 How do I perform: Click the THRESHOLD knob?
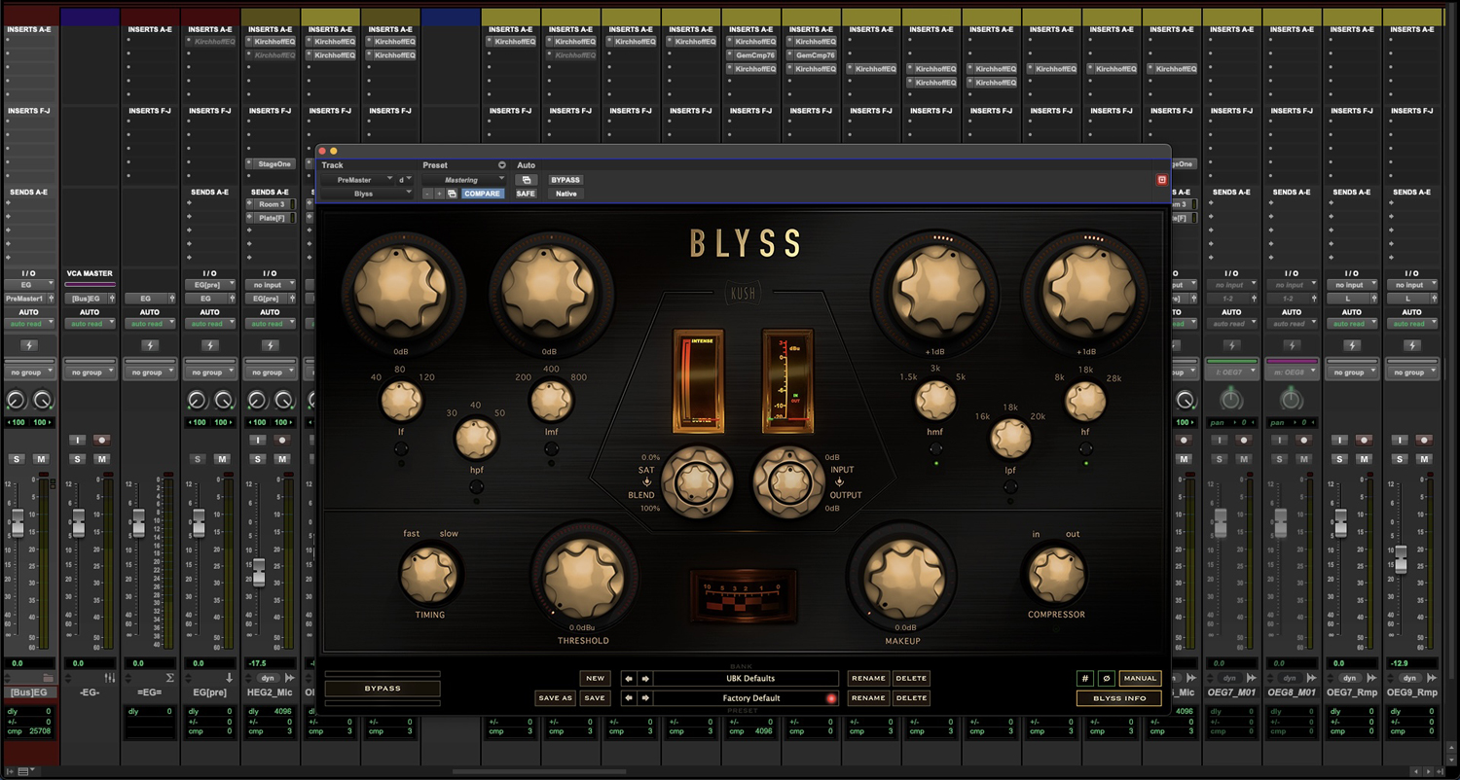[583, 579]
